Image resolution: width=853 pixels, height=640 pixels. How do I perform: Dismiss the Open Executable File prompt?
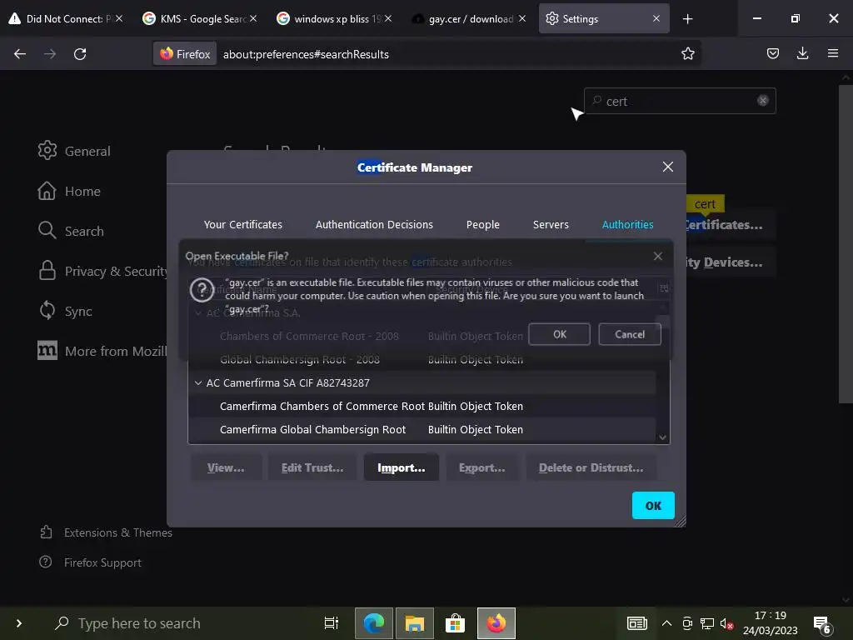click(x=658, y=256)
